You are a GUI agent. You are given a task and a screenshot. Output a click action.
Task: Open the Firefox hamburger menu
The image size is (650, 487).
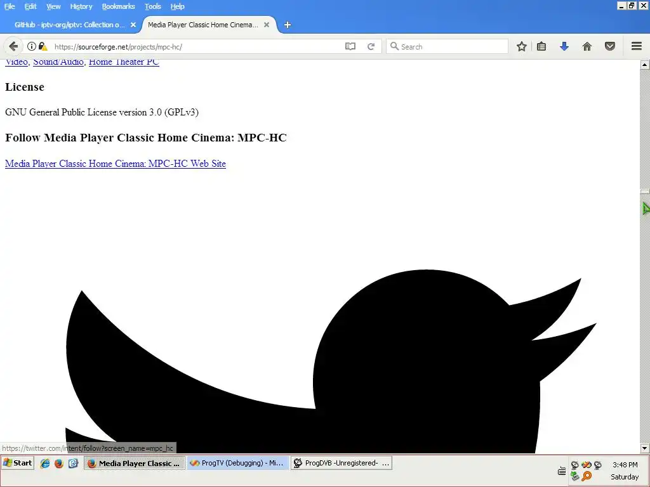coord(637,46)
